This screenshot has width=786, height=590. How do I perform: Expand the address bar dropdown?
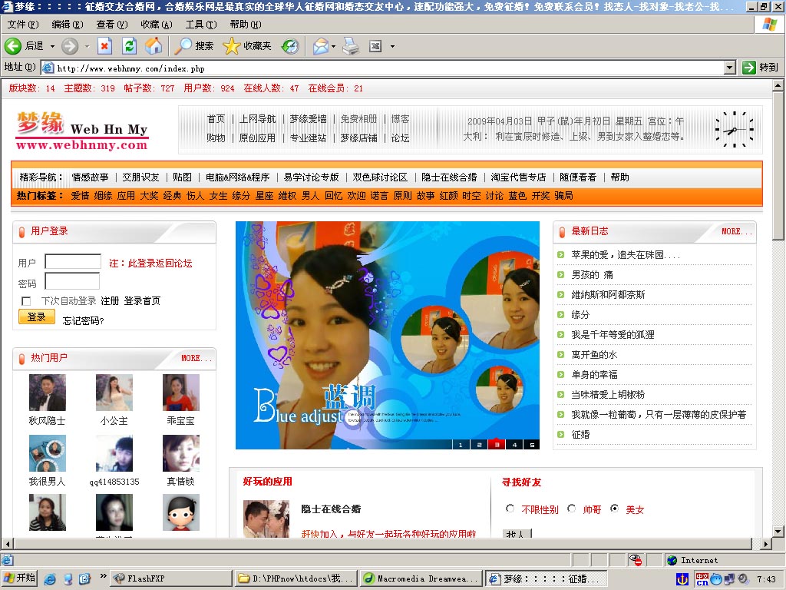pyautogui.click(x=730, y=68)
